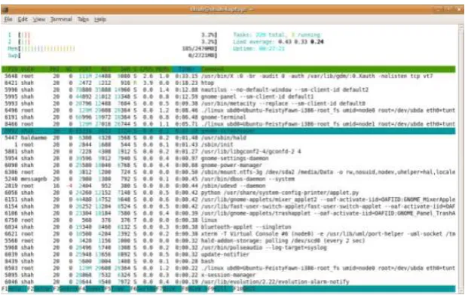Select the htop process row
This screenshot has height=295, width=465.
(x=228, y=83)
